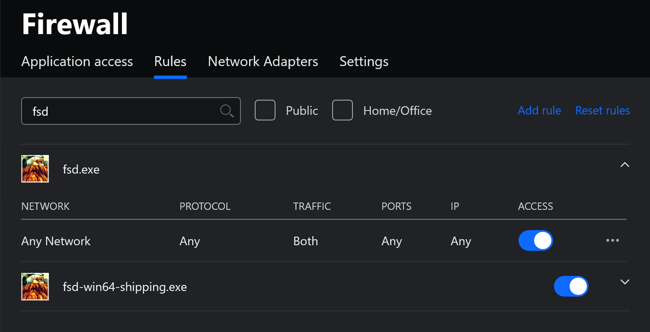Viewport: 650px width, 332px height.
Task: Click the NETWORK column header
Action: point(45,206)
